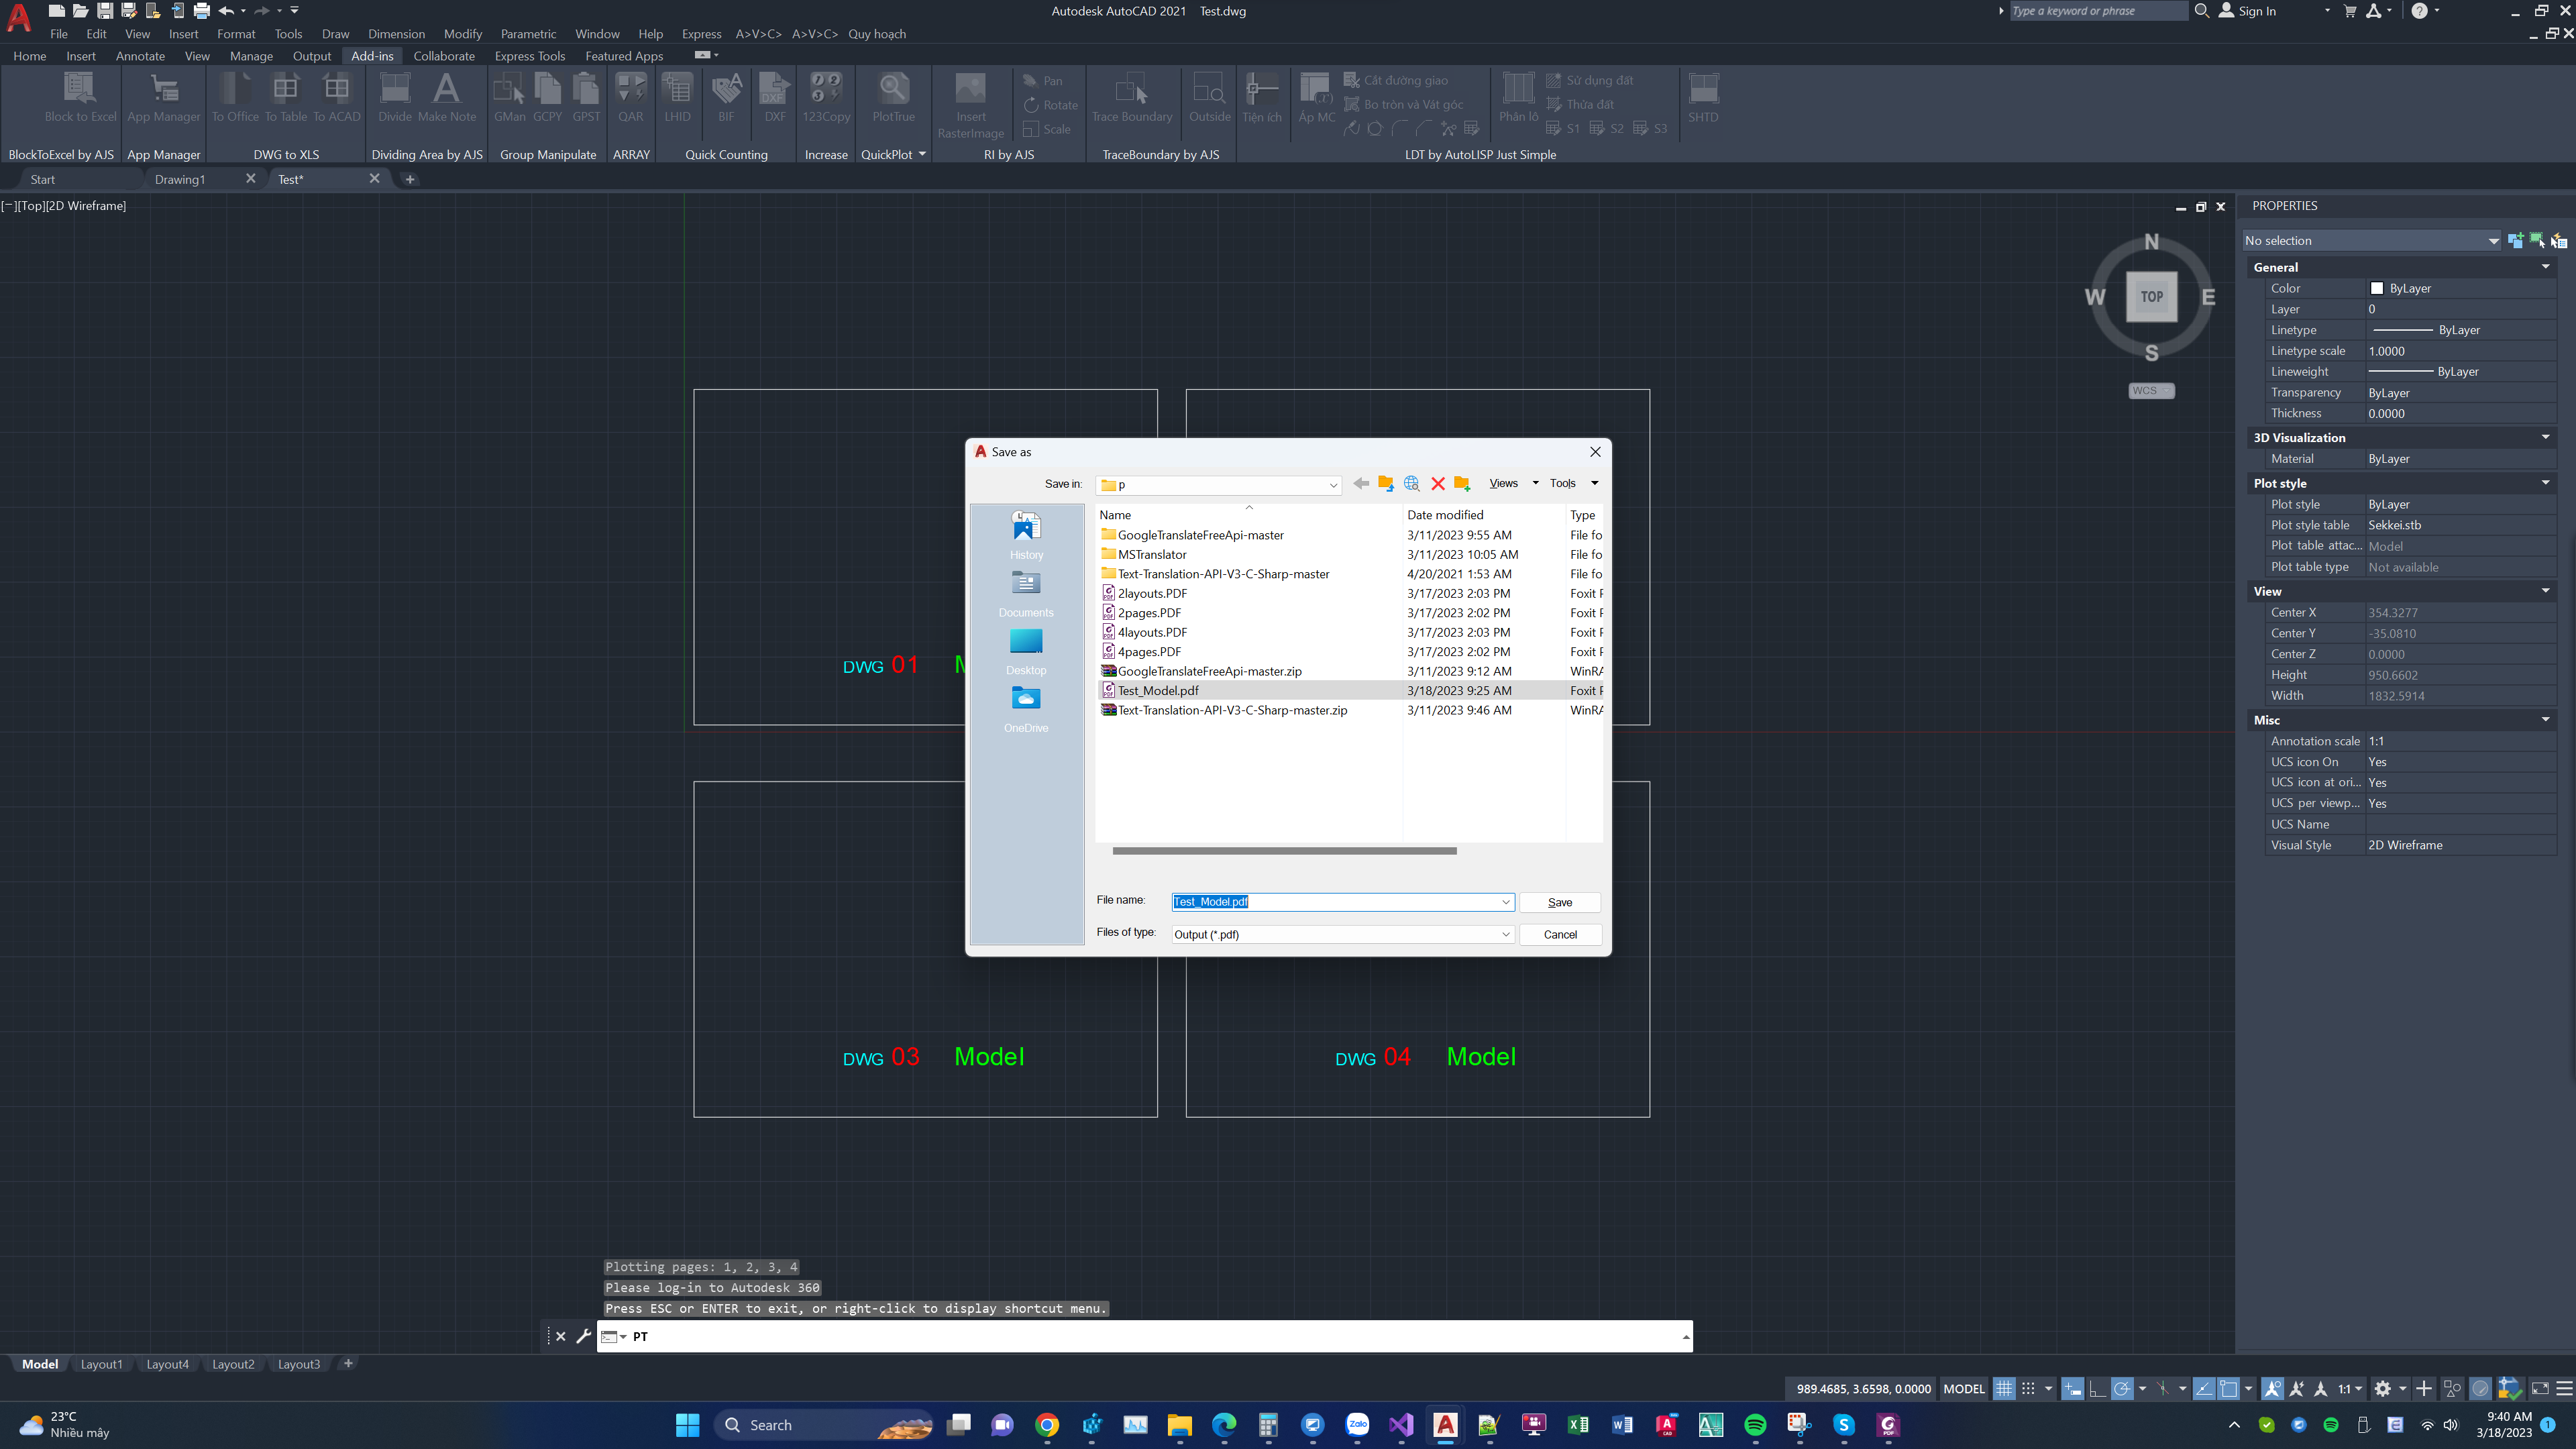Click the Cancel button
2576x1449 pixels.
click(x=1559, y=935)
